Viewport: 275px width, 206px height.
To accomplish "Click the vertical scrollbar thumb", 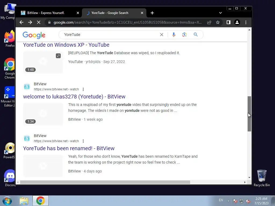I will (249, 114).
